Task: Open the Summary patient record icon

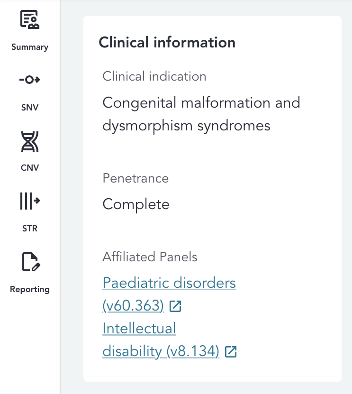Action: 29,20
